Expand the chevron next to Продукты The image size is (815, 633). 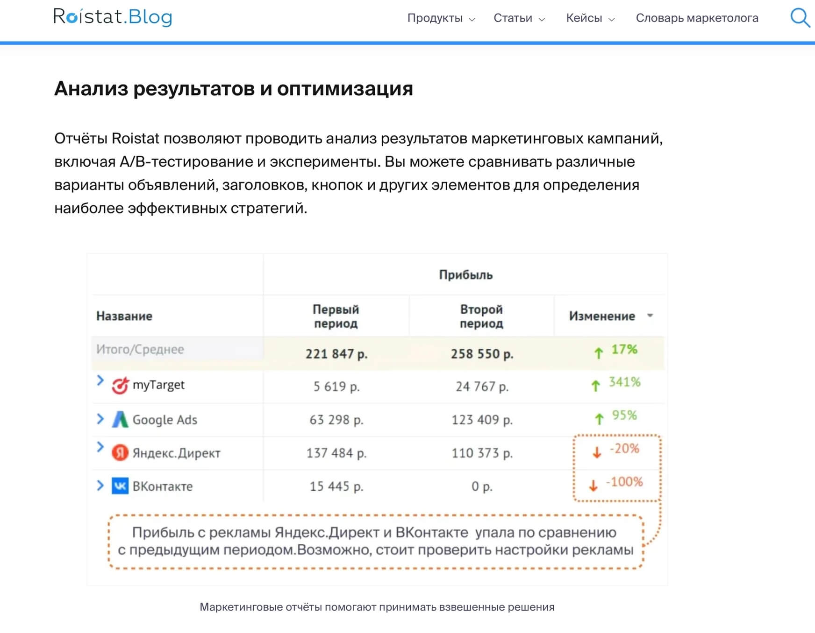[472, 20]
